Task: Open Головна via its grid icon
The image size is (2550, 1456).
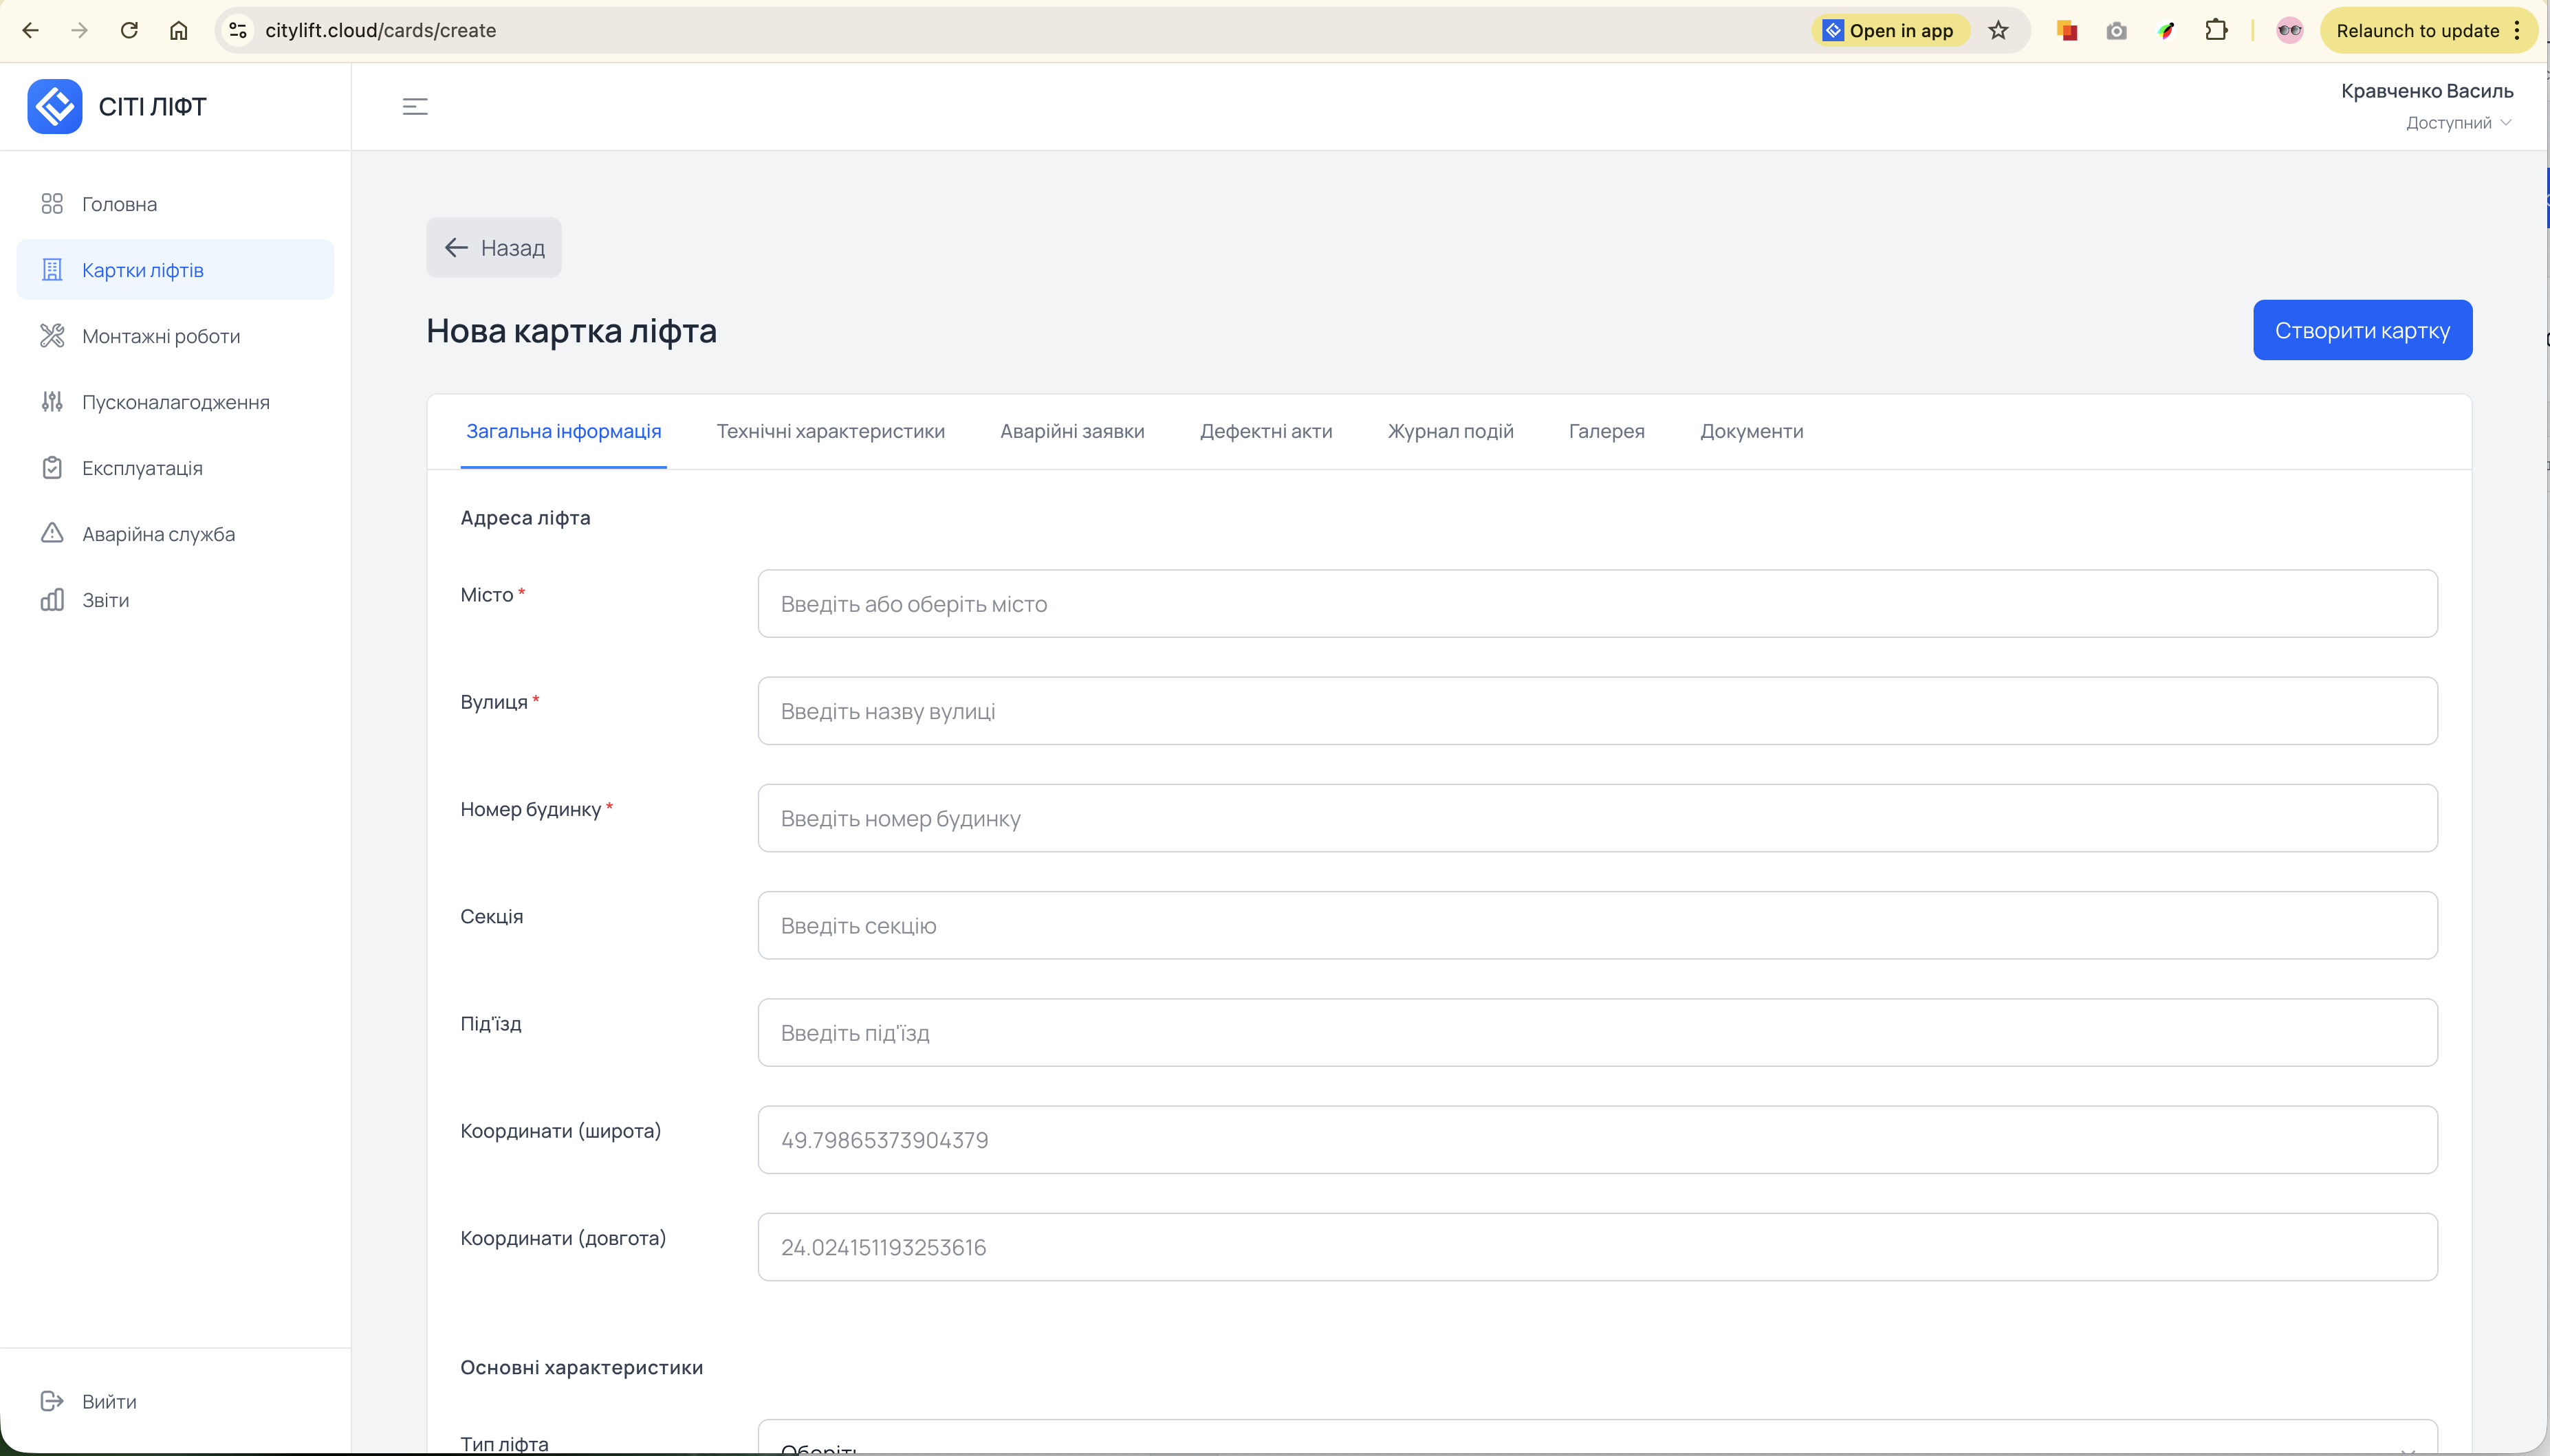Action: (52, 204)
